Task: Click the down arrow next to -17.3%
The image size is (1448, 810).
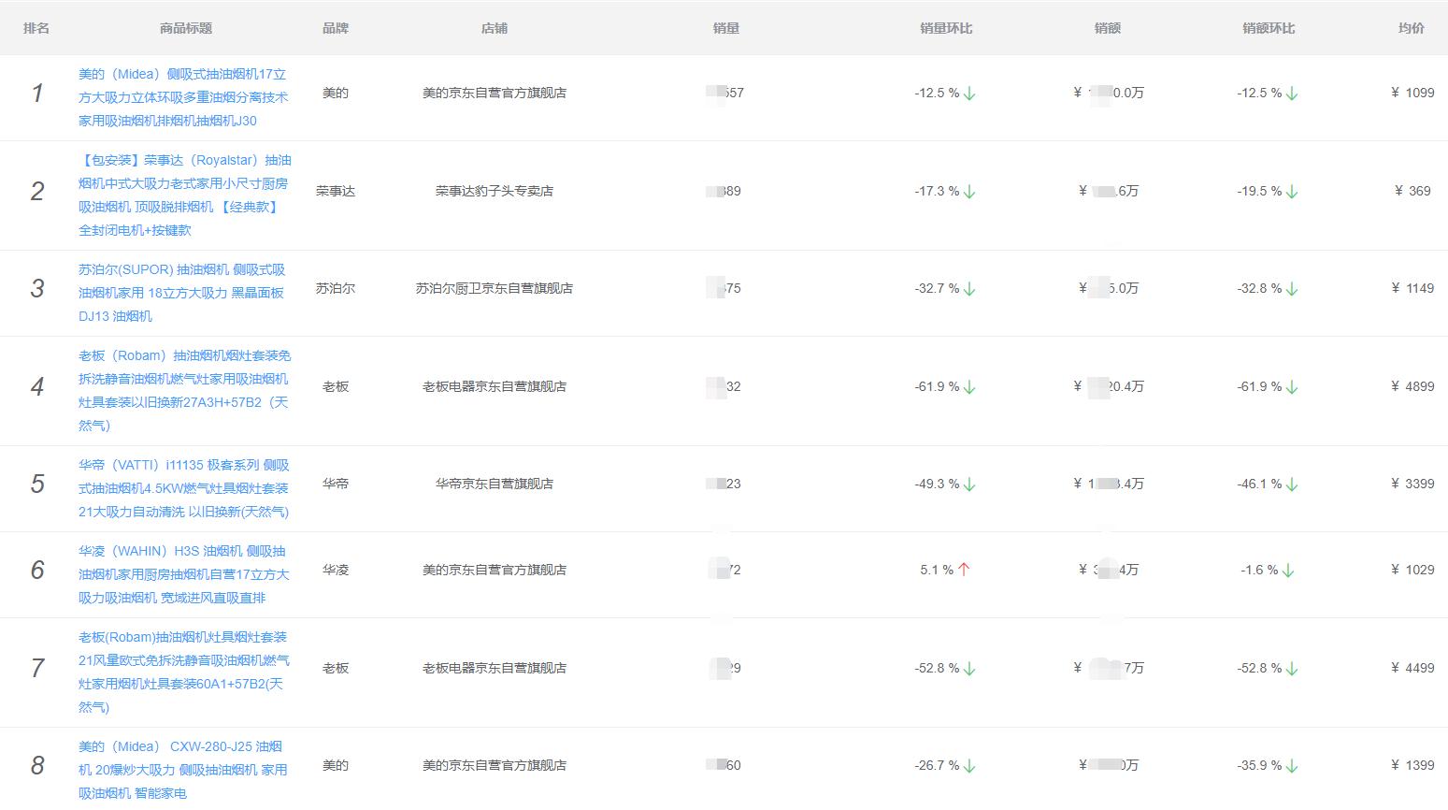Action: coord(970,190)
